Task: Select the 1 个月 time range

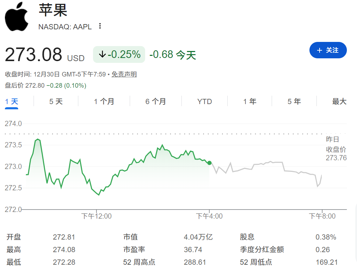Action: point(103,101)
